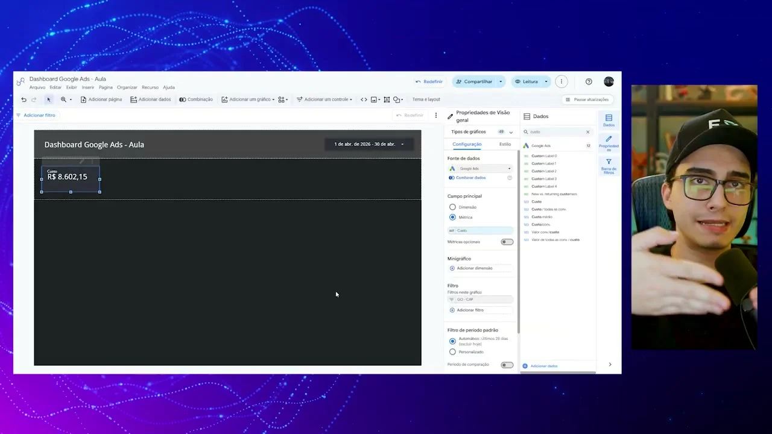Open the Compartilhar dropdown arrow
This screenshot has width=772, height=434.
[500, 81]
